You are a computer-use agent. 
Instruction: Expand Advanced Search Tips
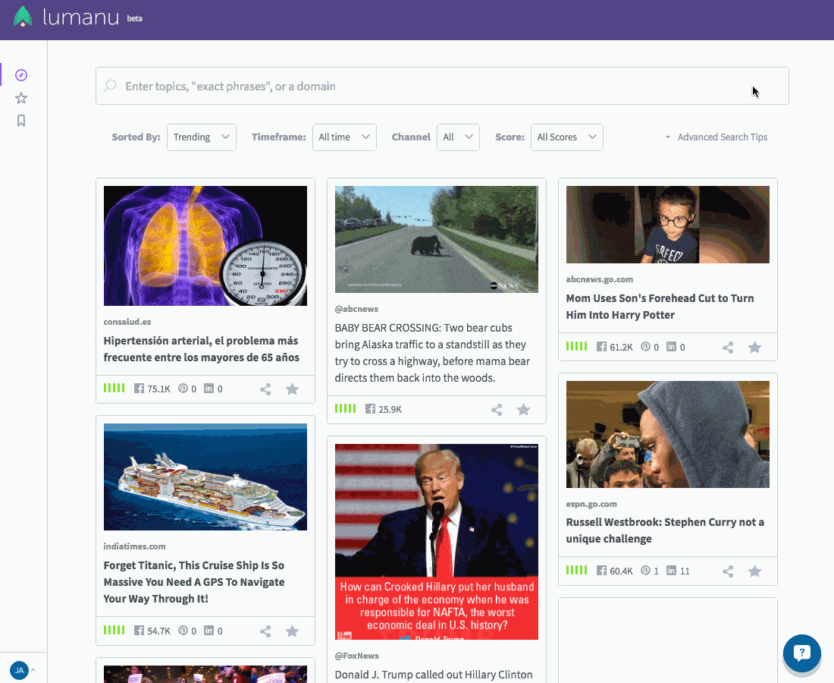(716, 137)
